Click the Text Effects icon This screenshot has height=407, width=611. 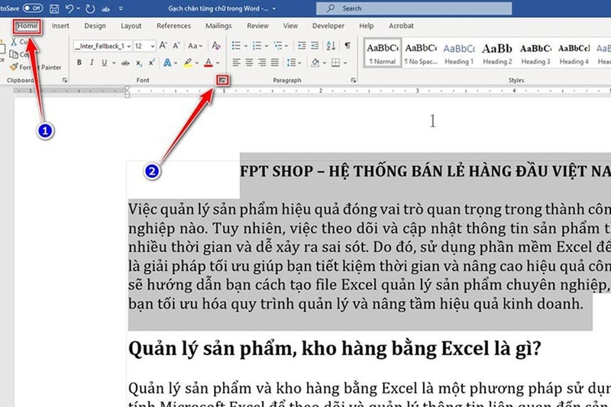[167, 63]
